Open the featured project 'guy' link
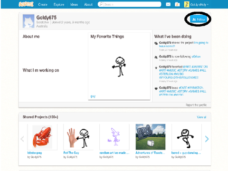This screenshot has height=171, width=228. point(93,96)
